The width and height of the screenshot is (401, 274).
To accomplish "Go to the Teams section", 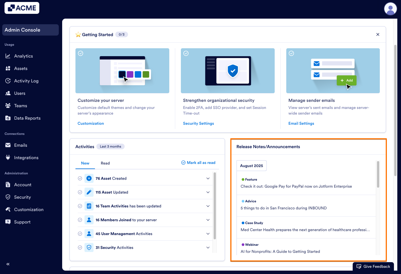I will 20,106.
